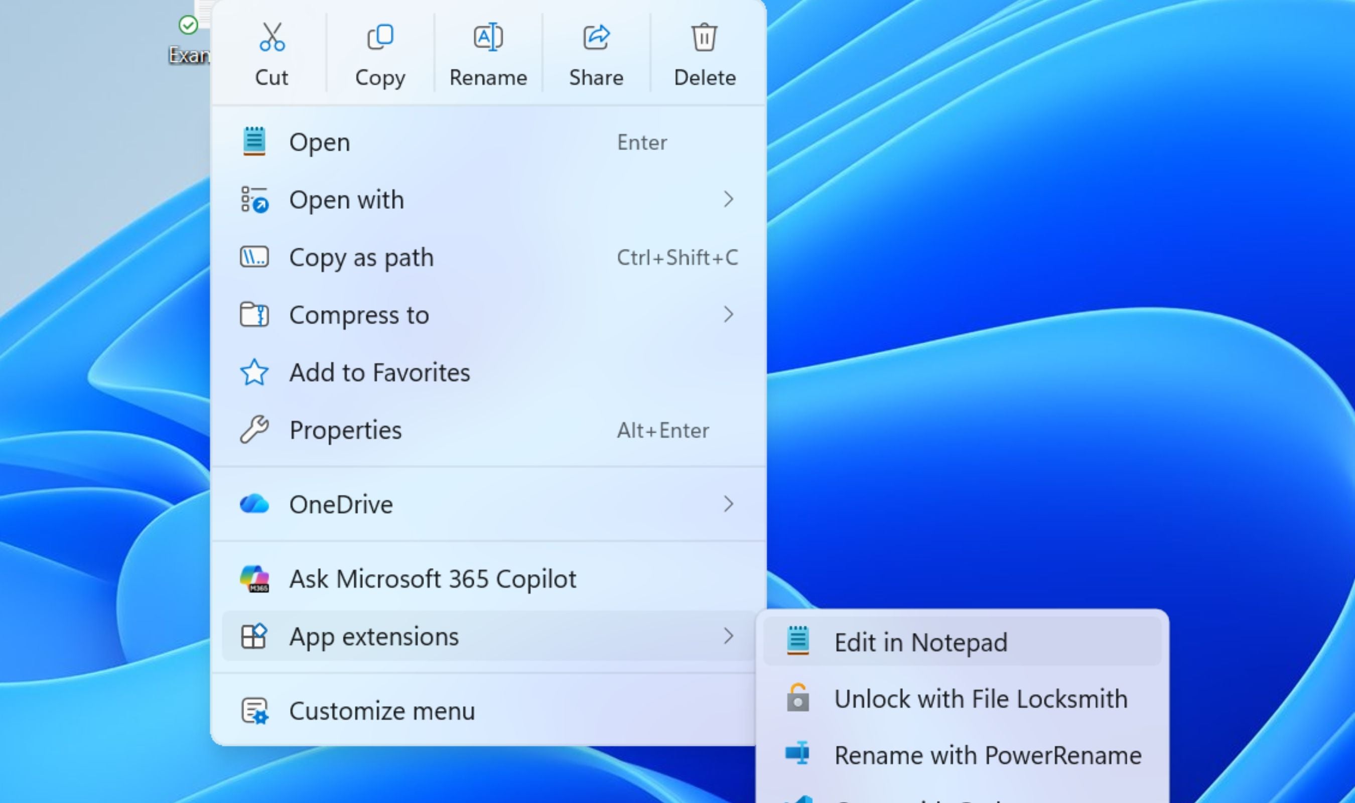This screenshot has width=1355, height=803.
Task: Click the OneDrive cloud icon
Action: 254,504
